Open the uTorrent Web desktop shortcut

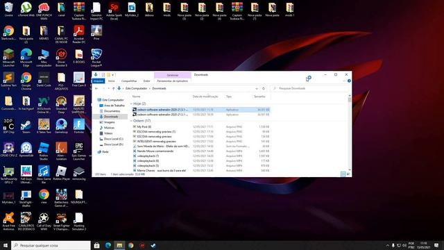[x=26, y=9]
